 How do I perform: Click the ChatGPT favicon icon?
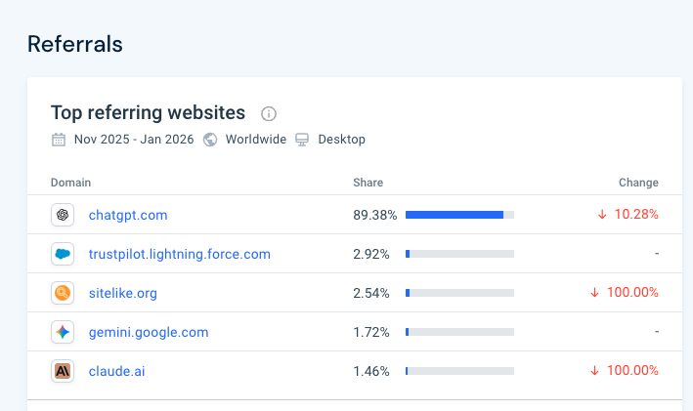click(63, 215)
